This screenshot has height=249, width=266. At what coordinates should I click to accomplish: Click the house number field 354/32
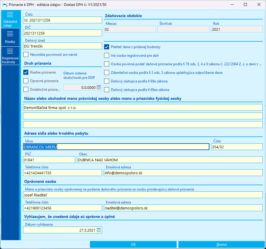click(237, 147)
